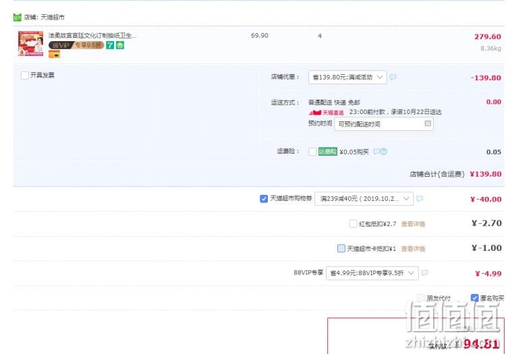Screen dimensions: 506x354
Task: Click the ¥-4.99 88VIP discount amount
Action: tap(488, 274)
